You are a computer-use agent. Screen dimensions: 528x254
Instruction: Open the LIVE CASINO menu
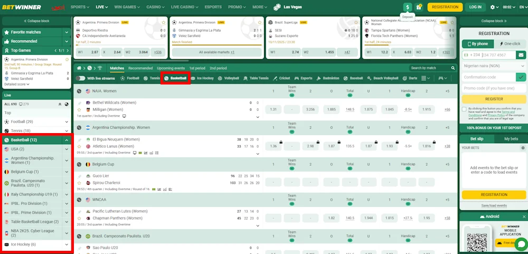(x=184, y=7)
